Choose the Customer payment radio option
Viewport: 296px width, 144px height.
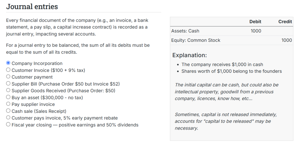tap(8, 76)
